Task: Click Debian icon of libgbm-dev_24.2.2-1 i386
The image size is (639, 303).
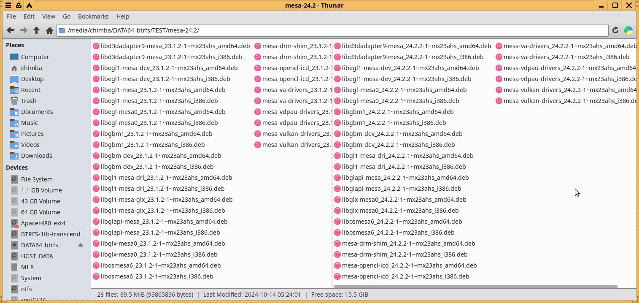Action: click(x=337, y=145)
